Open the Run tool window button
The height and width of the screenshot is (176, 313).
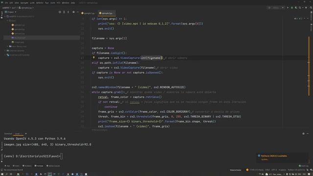point(7,166)
